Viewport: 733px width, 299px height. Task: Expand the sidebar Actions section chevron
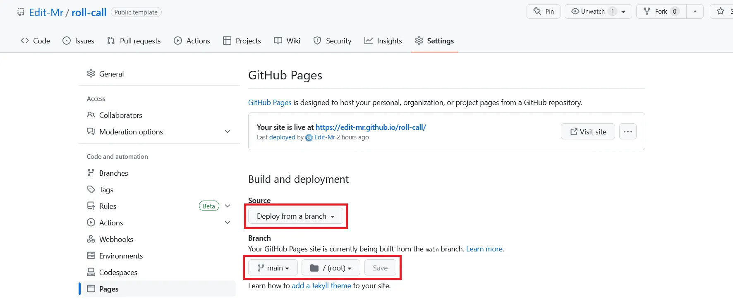[x=228, y=222]
